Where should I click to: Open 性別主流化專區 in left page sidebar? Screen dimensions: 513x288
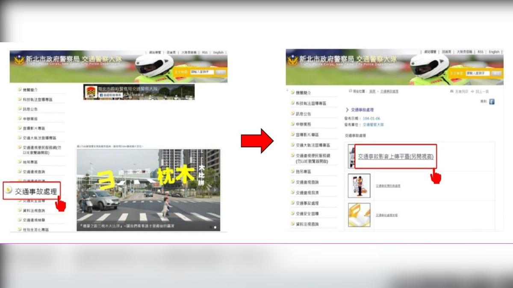point(35,230)
